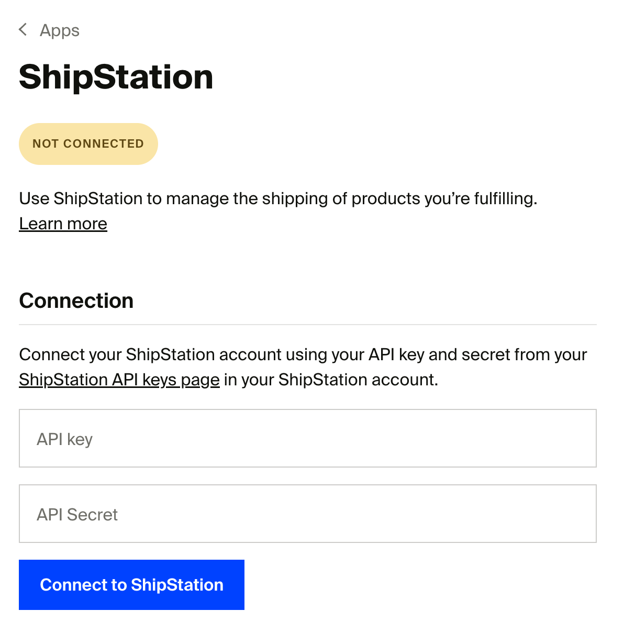Select the ShipStation page title

(x=116, y=77)
